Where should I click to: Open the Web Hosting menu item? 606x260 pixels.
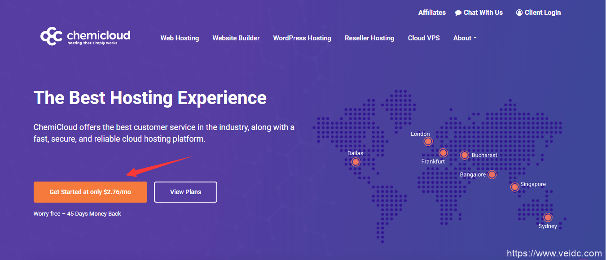180,38
